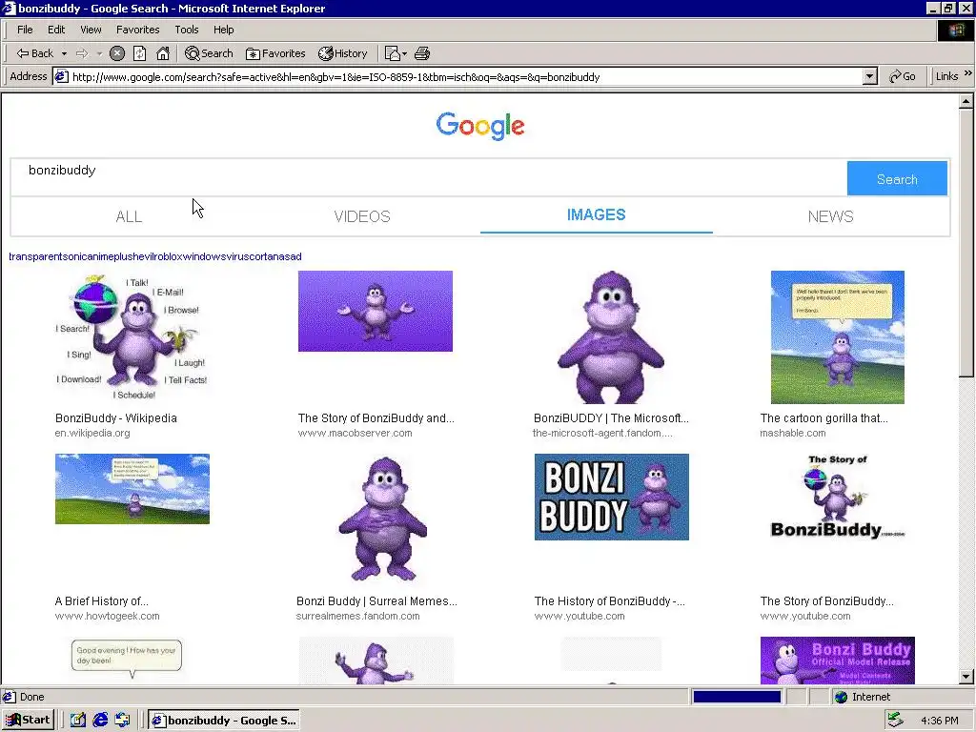Viewport: 976px width, 732px height.
Task: Click www.macobserver.com source text
Action: [x=355, y=434]
